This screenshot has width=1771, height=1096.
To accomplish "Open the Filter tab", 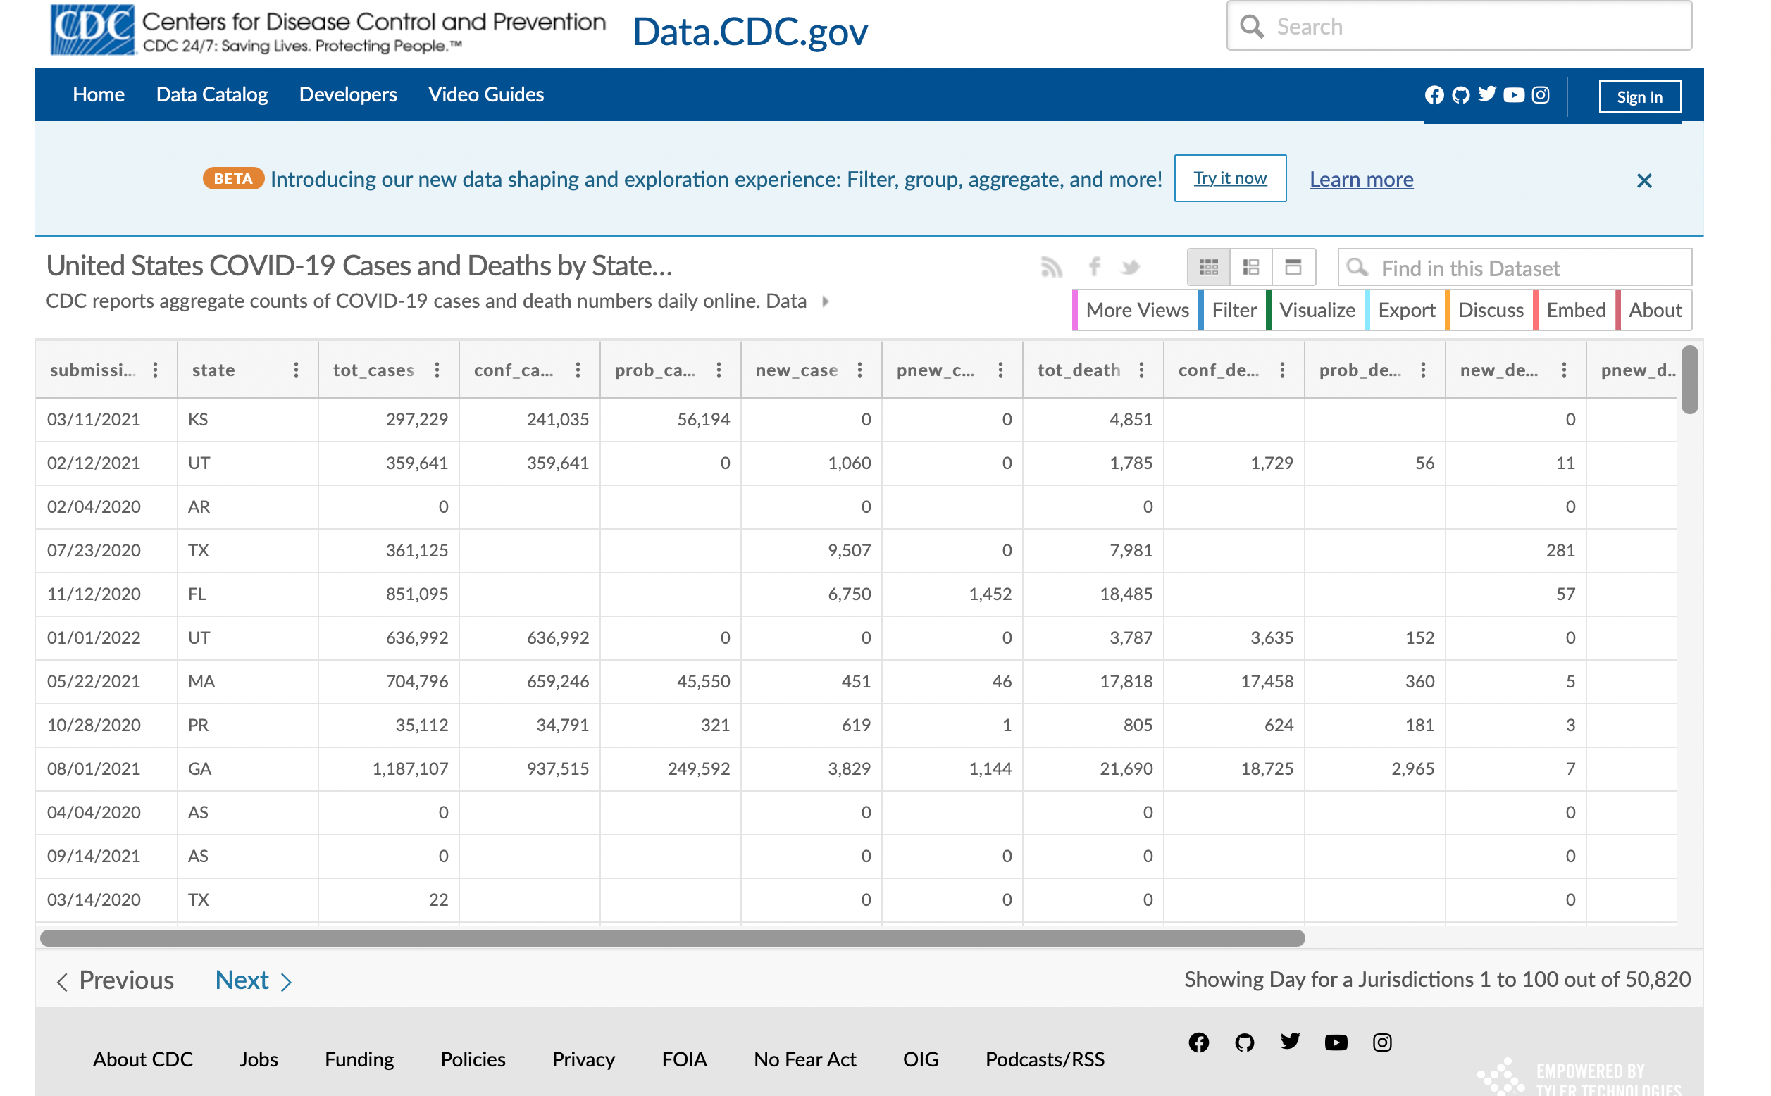I will coord(1232,309).
